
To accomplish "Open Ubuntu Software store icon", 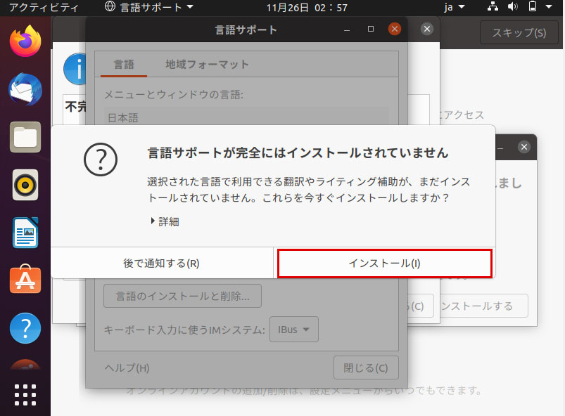I will coord(25,280).
